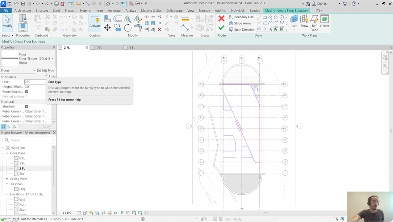The image size is (393, 222).
Task: Click the Boundary Line button
Action: [241, 17]
